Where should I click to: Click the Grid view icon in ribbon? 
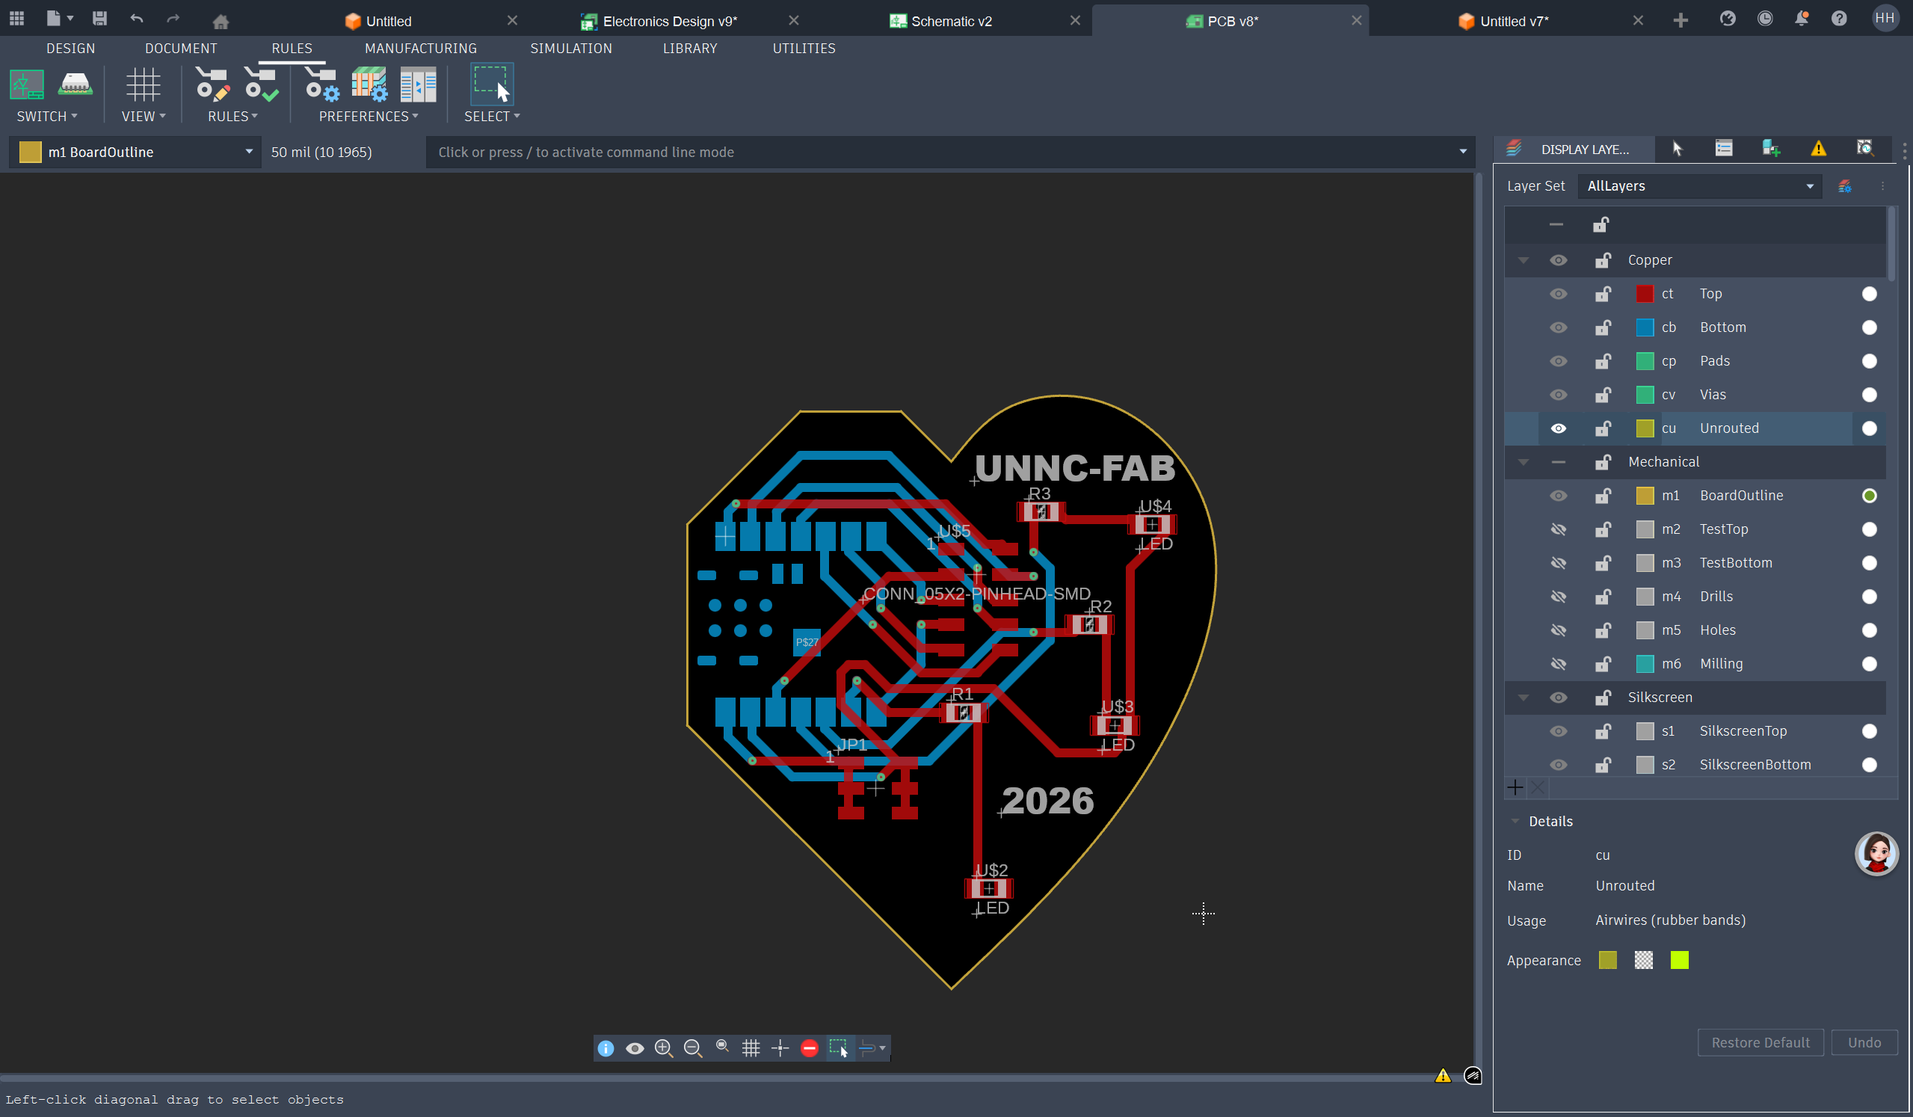click(x=143, y=85)
